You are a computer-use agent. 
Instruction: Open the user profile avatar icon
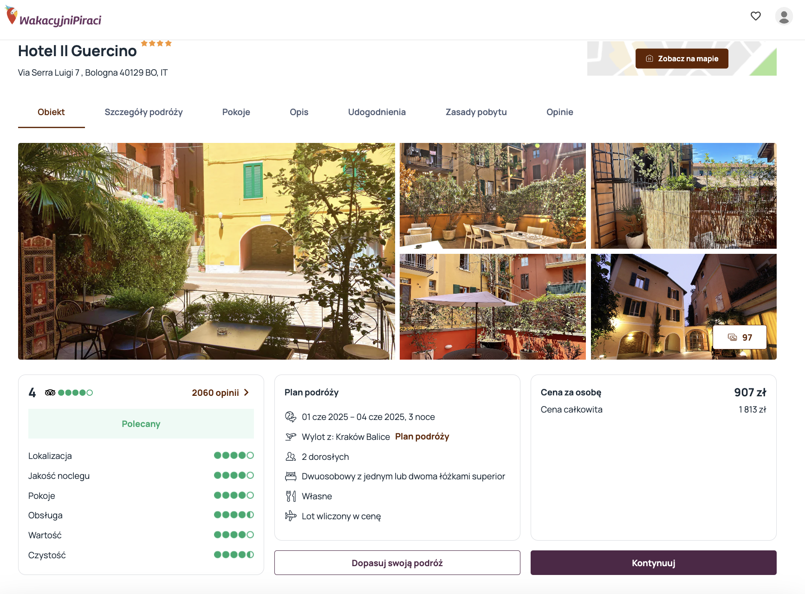(784, 16)
